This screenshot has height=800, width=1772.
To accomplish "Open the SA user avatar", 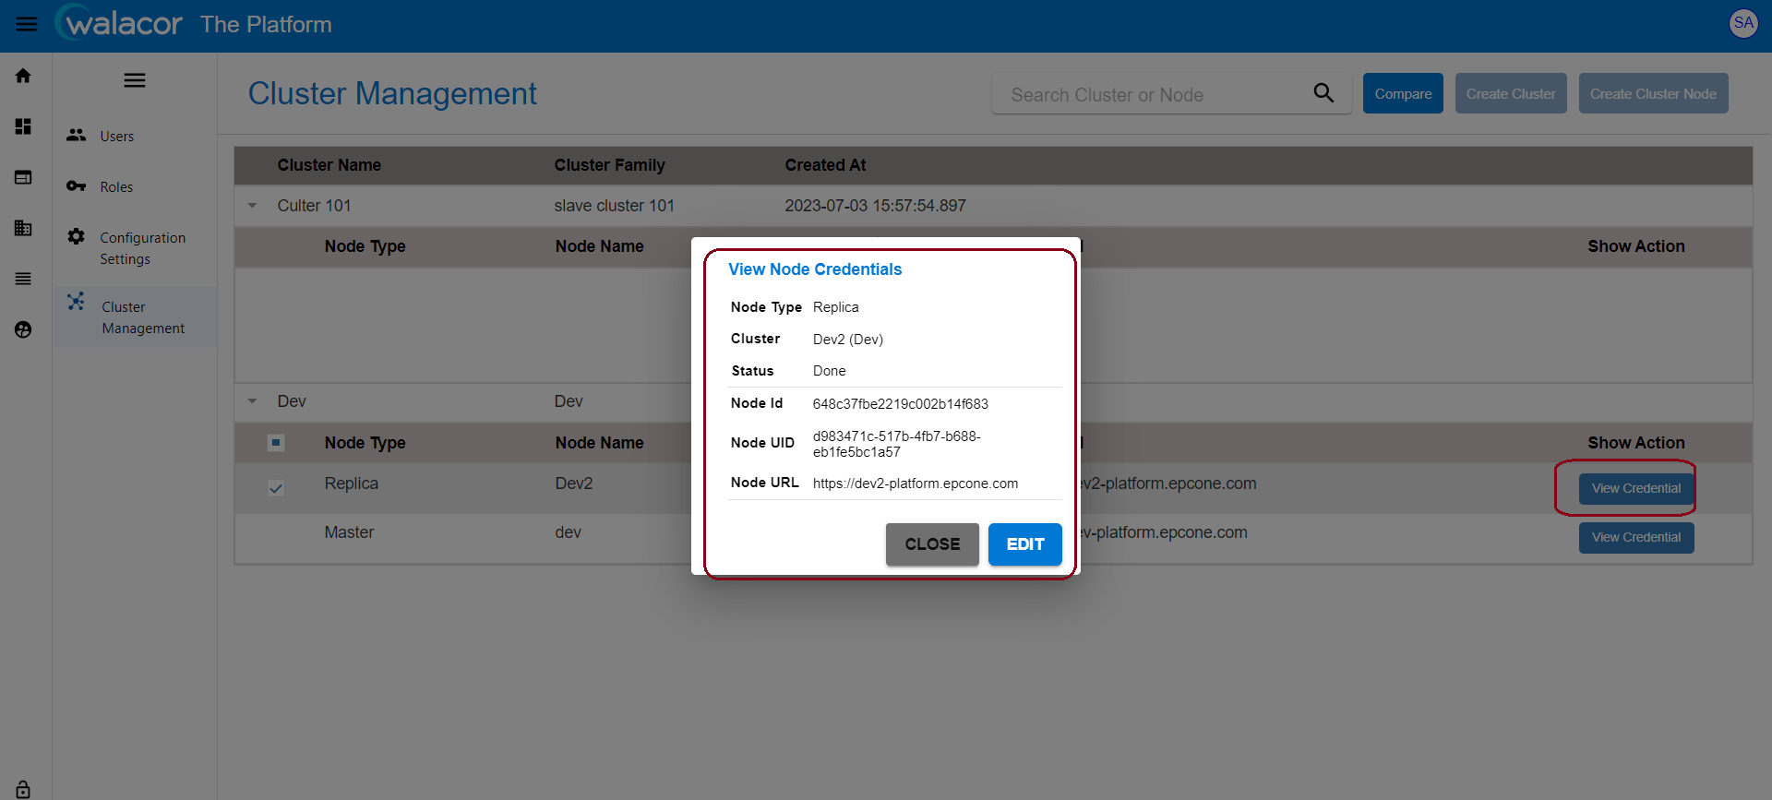I will 1742,23.
